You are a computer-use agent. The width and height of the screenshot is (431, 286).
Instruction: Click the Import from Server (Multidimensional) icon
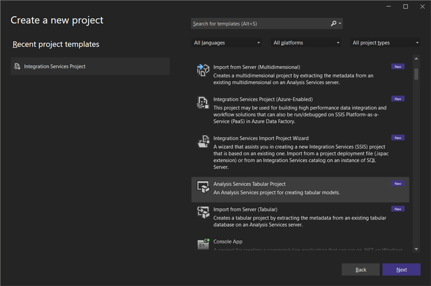pyautogui.click(x=203, y=70)
